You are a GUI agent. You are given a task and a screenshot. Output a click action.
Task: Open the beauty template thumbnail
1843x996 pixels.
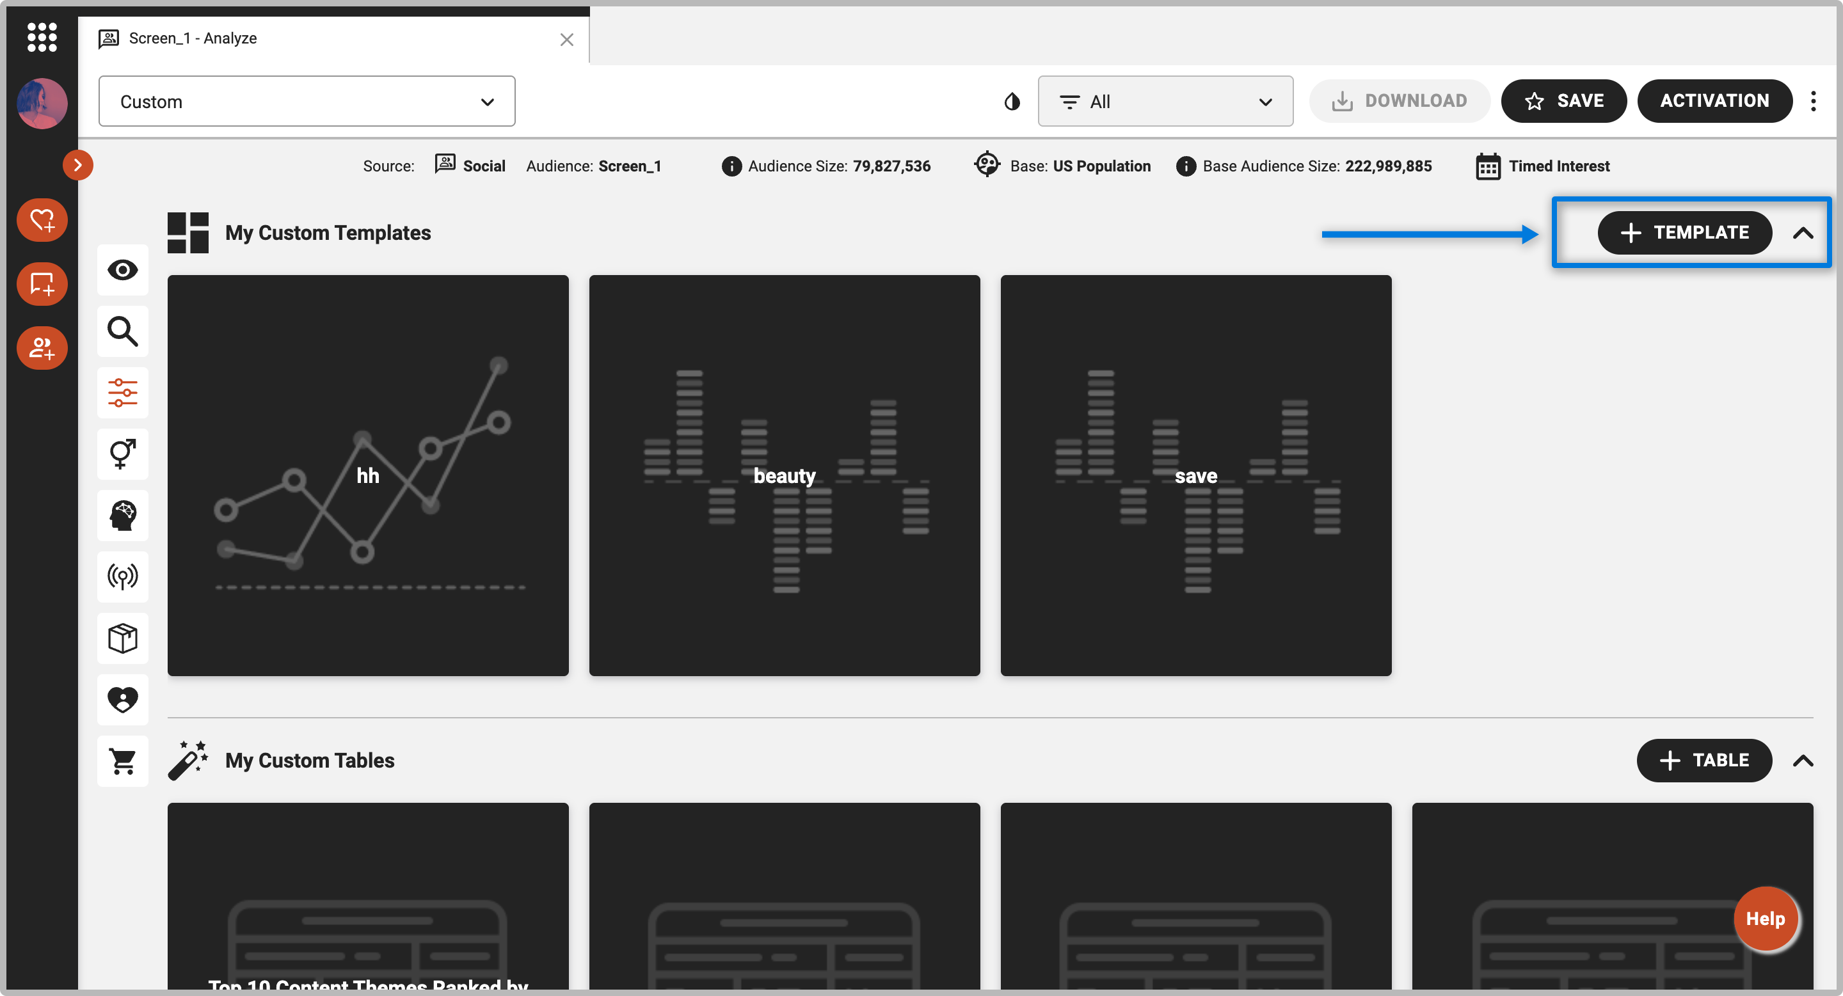pyautogui.click(x=784, y=475)
